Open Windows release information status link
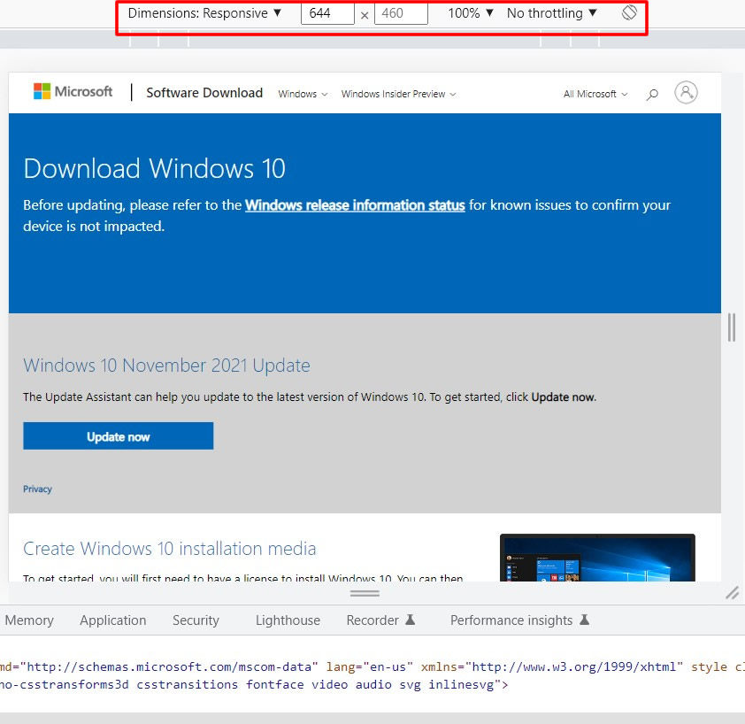745x724 pixels. tap(355, 205)
